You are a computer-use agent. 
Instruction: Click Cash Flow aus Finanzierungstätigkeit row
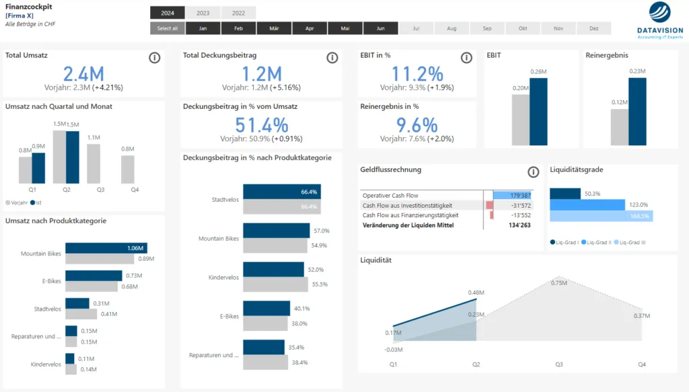(447, 215)
